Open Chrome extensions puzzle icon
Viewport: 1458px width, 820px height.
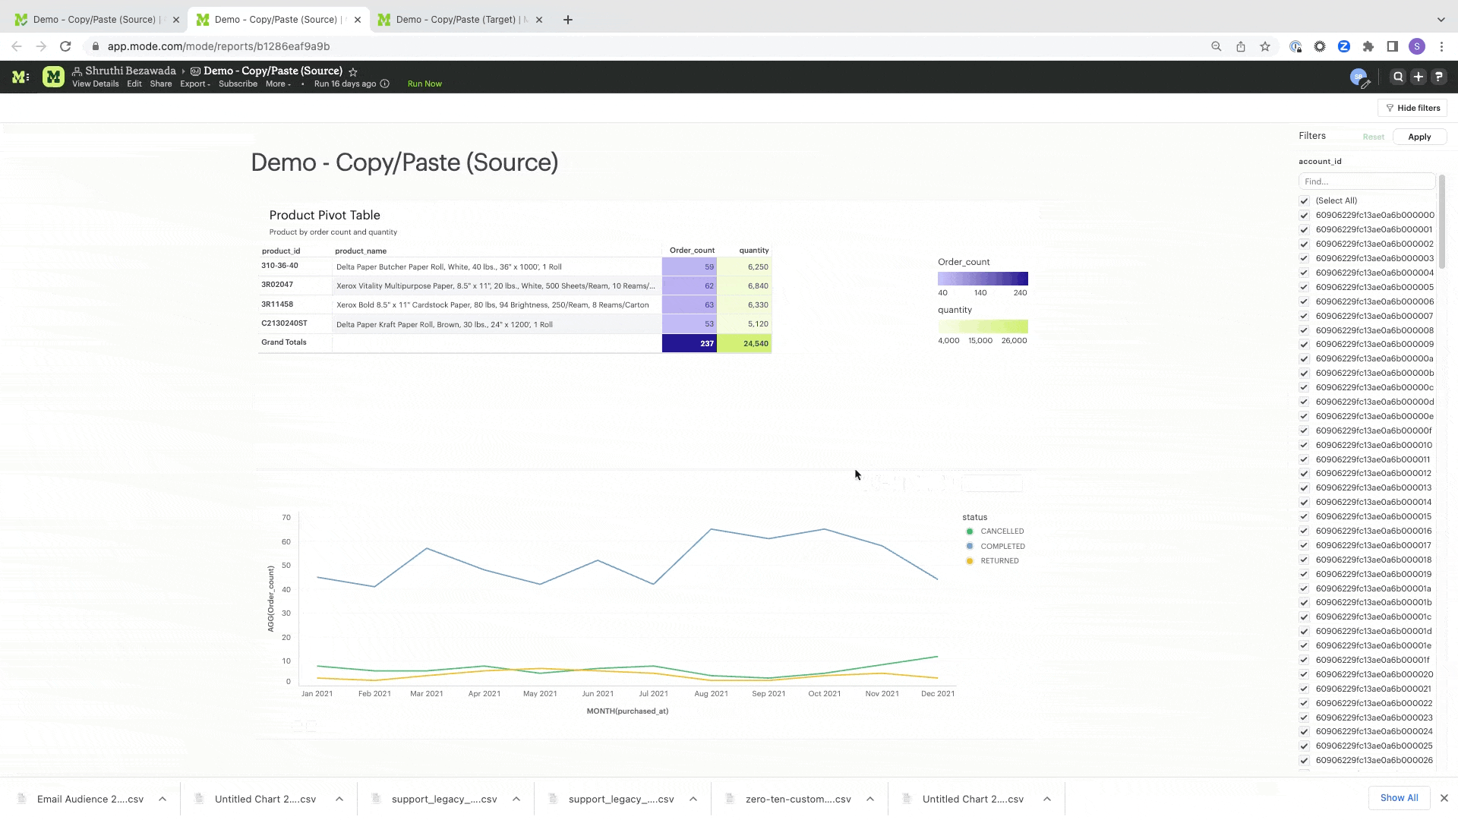[1368, 46]
